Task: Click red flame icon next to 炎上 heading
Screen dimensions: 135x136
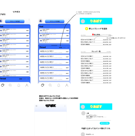Action: (93, 34)
